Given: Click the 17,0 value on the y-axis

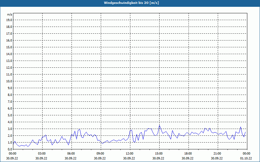Looking at the screenshot, I should (10, 34).
